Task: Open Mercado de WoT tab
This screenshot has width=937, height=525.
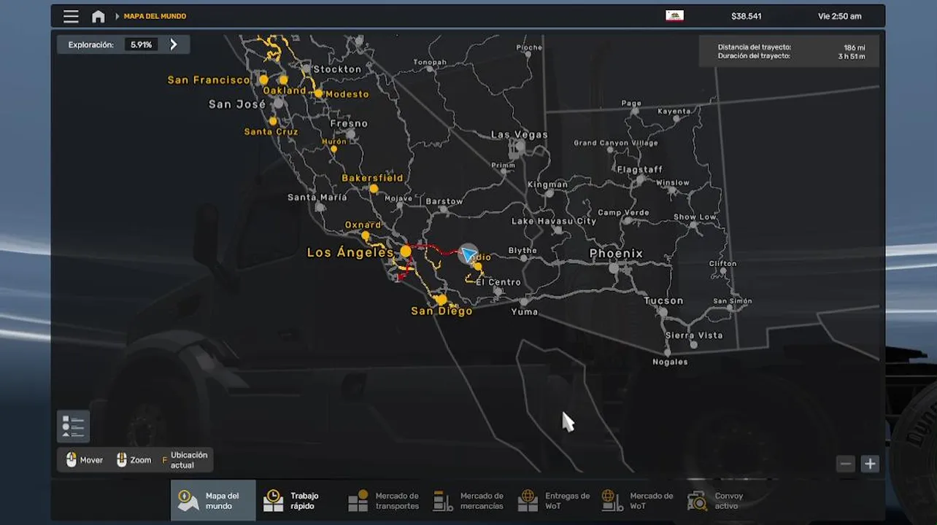Action: (638, 500)
